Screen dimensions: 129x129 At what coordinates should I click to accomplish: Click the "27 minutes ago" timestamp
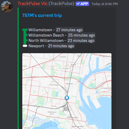(x=69, y=30)
